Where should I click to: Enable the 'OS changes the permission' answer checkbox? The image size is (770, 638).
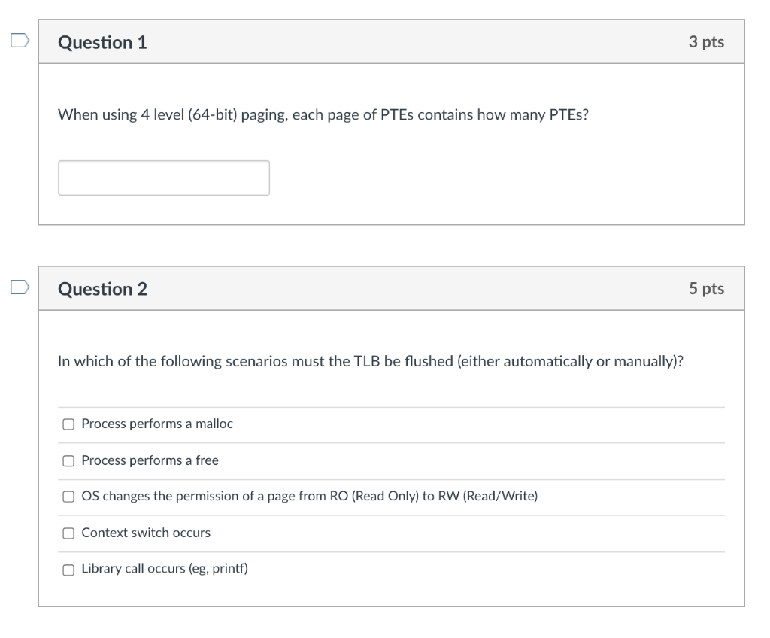(x=68, y=496)
